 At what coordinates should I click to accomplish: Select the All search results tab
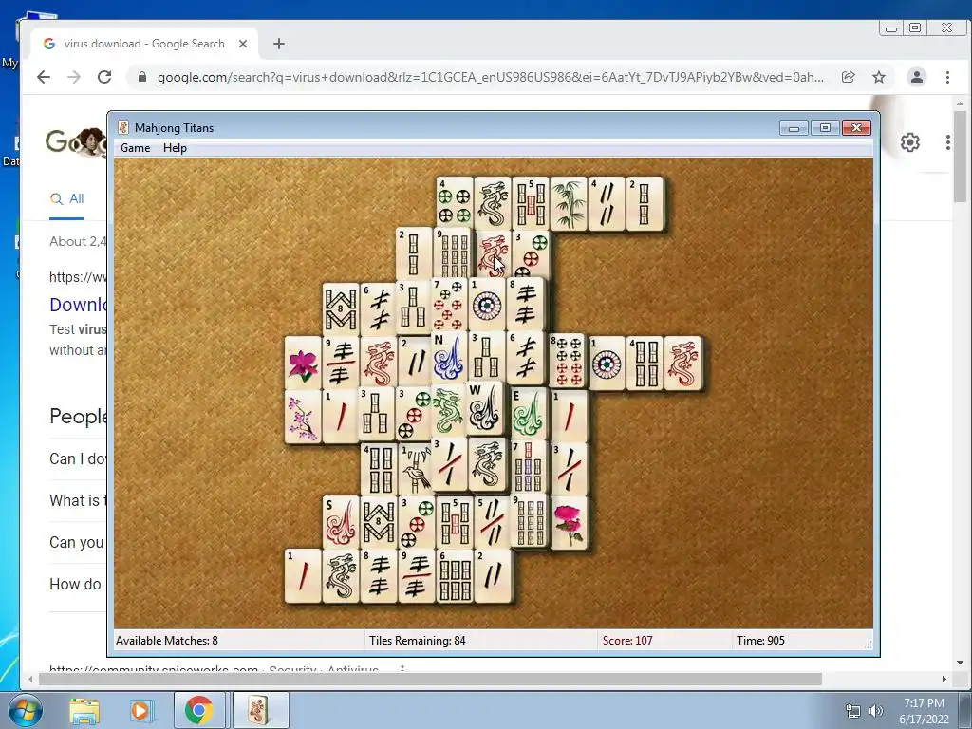(67, 199)
